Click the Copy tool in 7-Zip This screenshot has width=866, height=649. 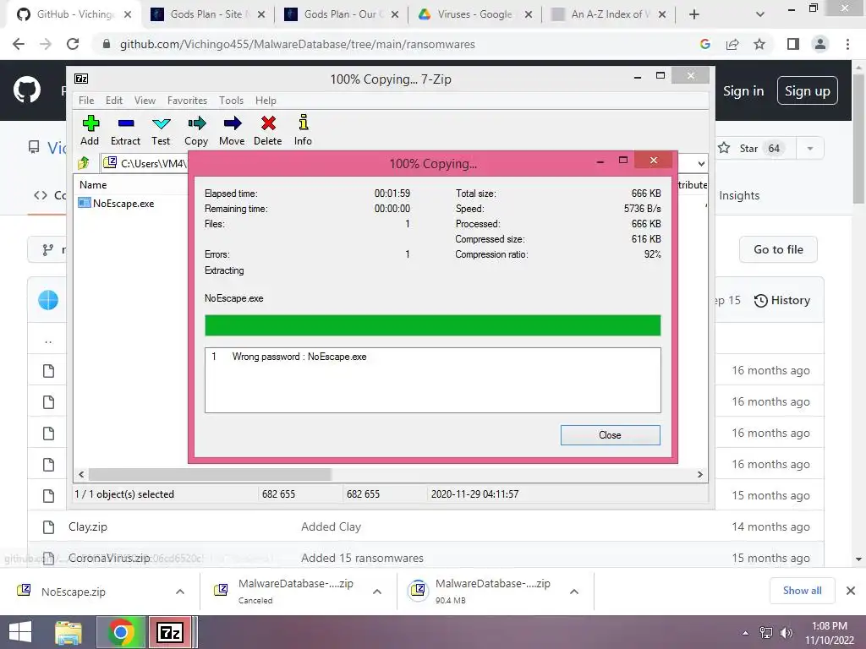tap(196, 130)
